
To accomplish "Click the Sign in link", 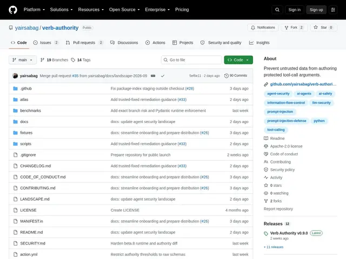I will (x=294, y=10).
